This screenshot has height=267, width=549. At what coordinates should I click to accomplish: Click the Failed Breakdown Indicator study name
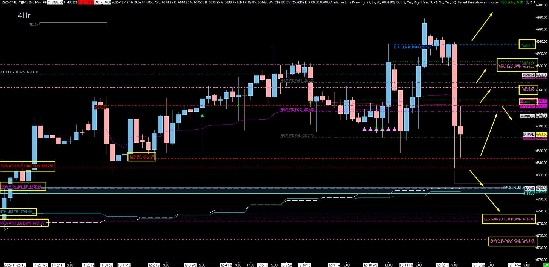(x=478, y=2)
